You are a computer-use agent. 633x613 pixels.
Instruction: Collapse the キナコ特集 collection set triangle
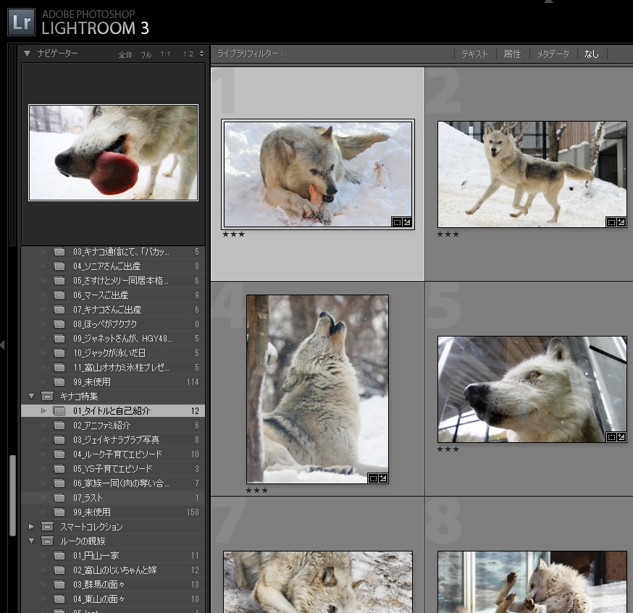[x=31, y=397]
